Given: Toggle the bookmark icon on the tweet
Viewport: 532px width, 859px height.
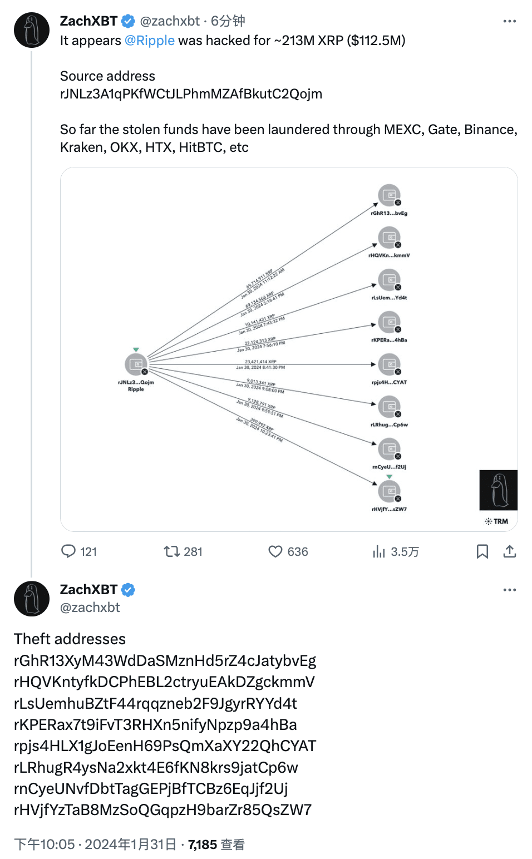Looking at the screenshot, I should point(482,551).
